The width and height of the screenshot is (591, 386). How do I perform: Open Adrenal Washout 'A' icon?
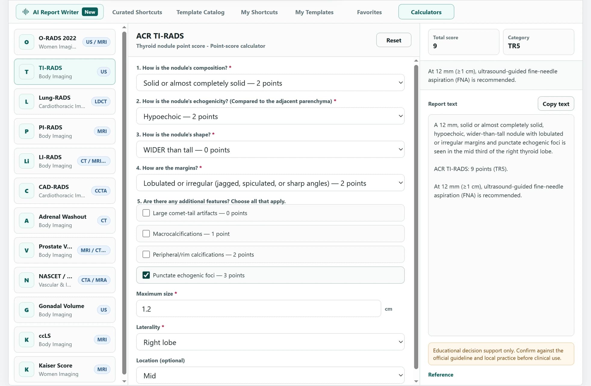tap(26, 221)
